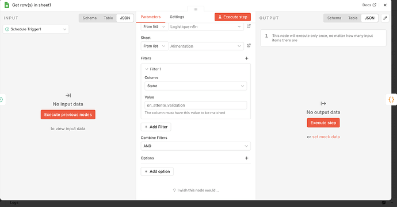
Task: Open the Docs external link
Action: (x=369, y=5)
